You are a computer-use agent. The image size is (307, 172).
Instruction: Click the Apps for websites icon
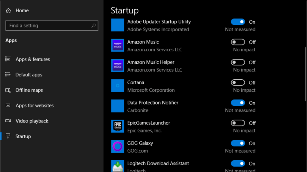pos(8,105)
